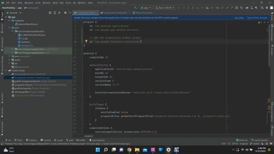Switch to build.gradle (:app) editor tab

[85, 13]
